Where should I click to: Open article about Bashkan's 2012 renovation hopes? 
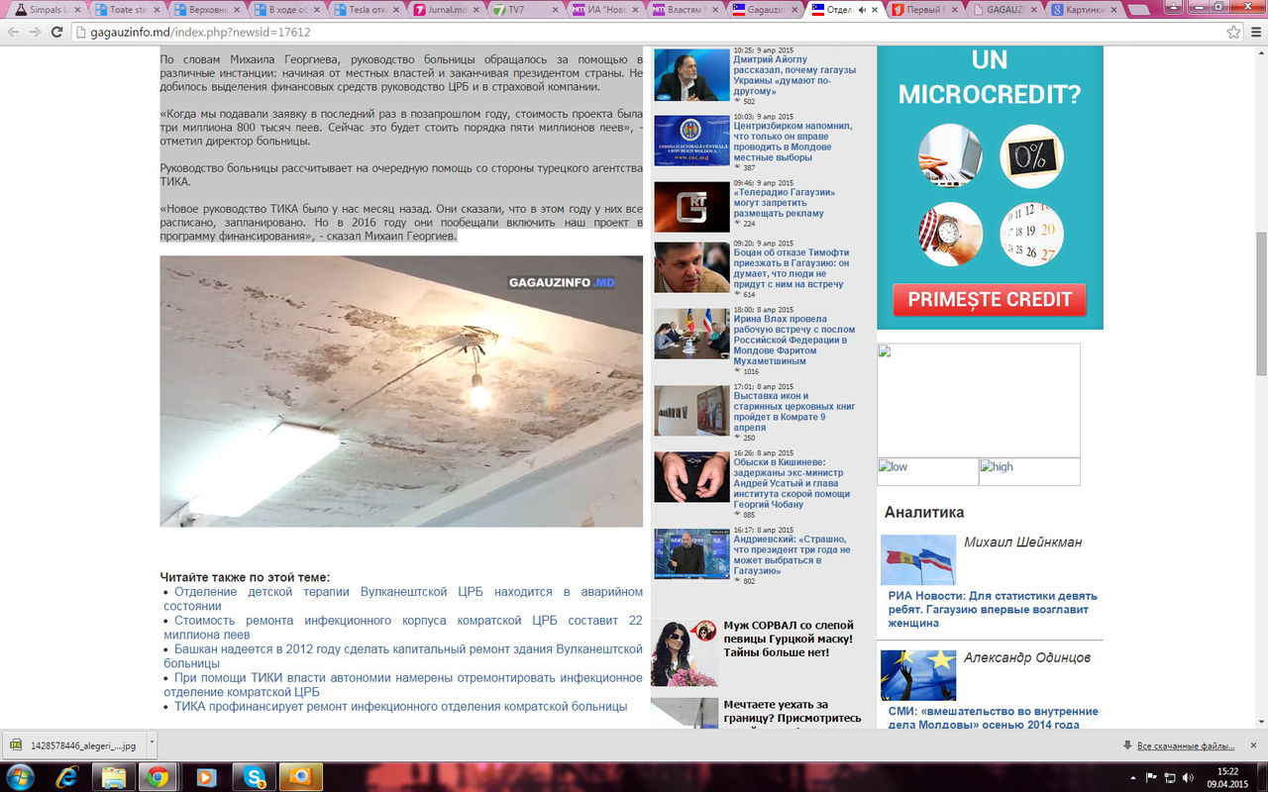click(x=403, y=656)
